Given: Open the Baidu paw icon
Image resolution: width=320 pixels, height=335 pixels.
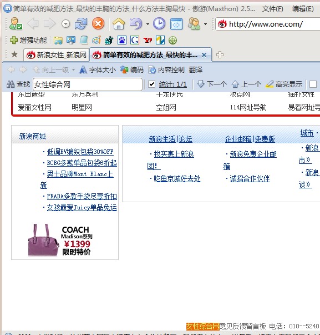Looking at the screenshot, I should click(x=122, y=40).
